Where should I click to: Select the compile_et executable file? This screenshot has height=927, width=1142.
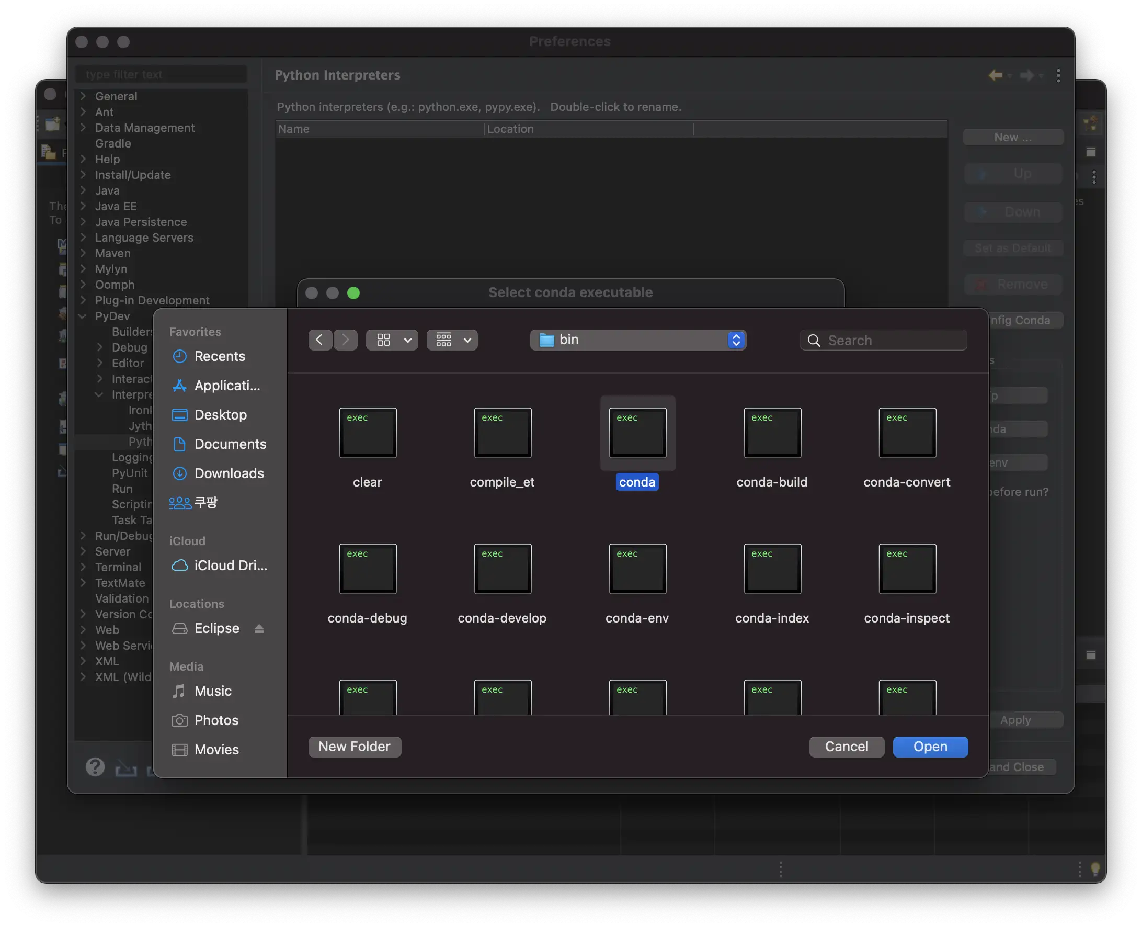502,433
